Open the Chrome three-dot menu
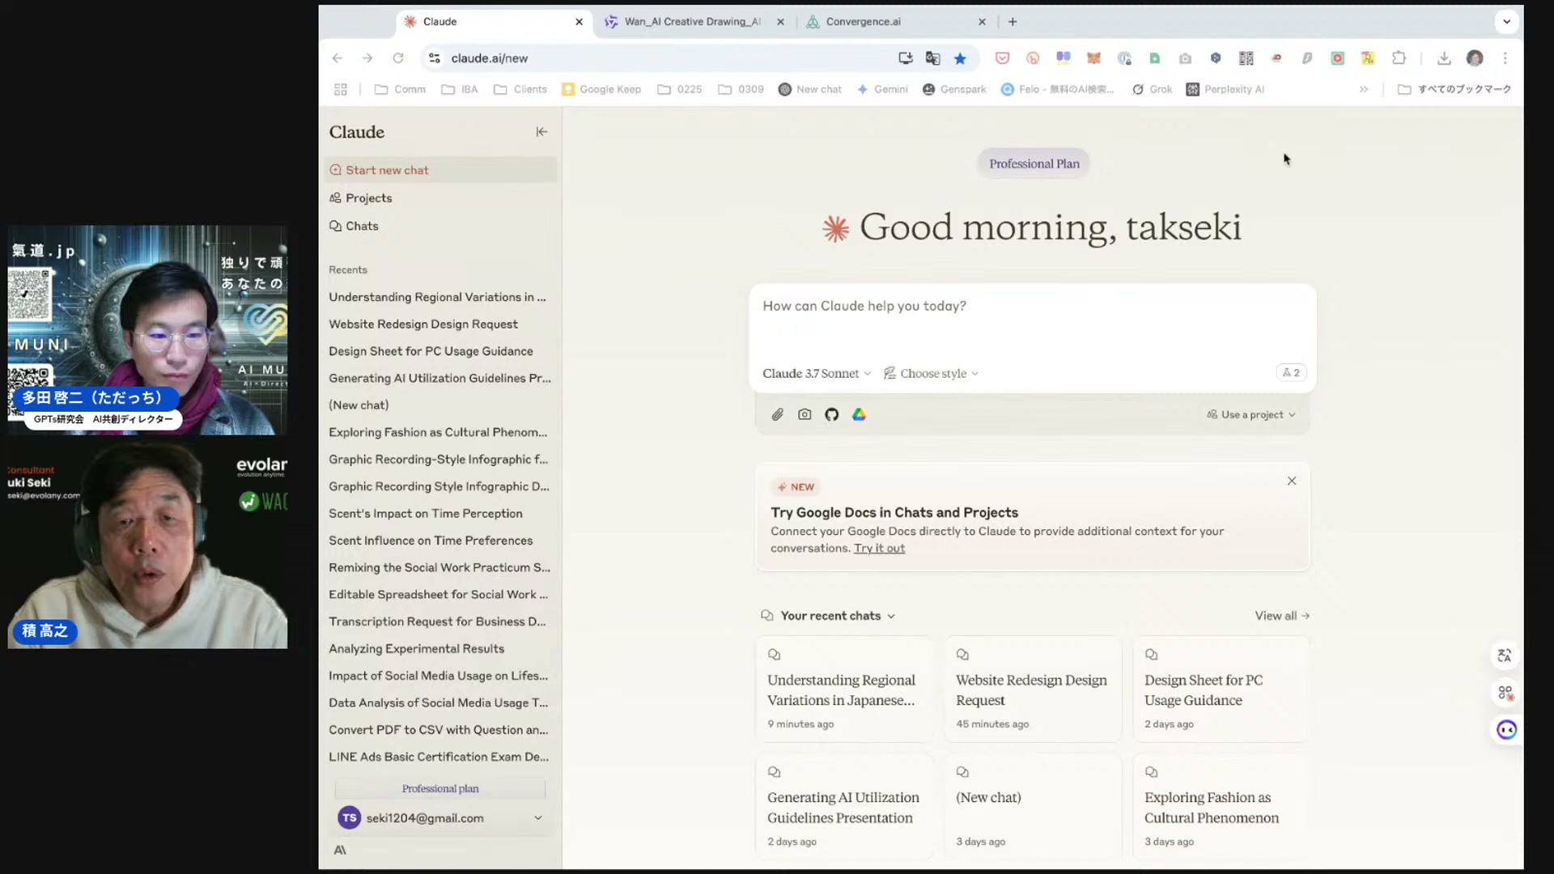 1505,58
